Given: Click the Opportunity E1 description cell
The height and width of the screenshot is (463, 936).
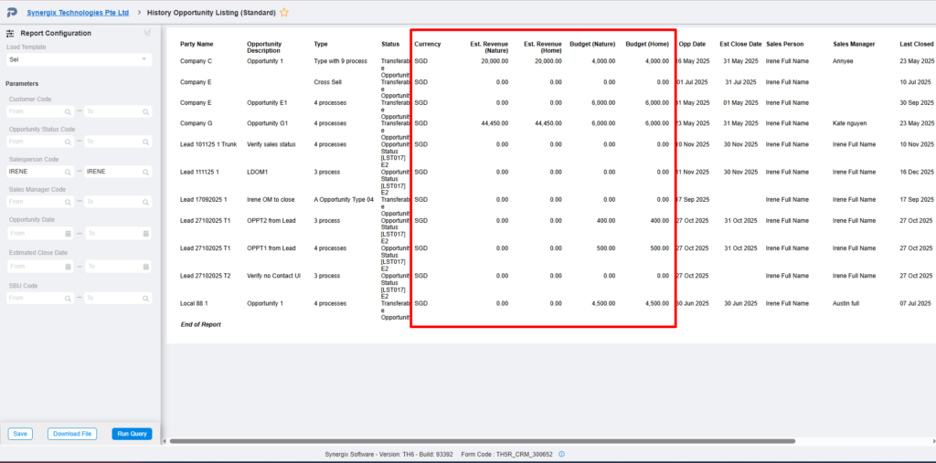Looking at the screenshot, I should click(268, 102).
